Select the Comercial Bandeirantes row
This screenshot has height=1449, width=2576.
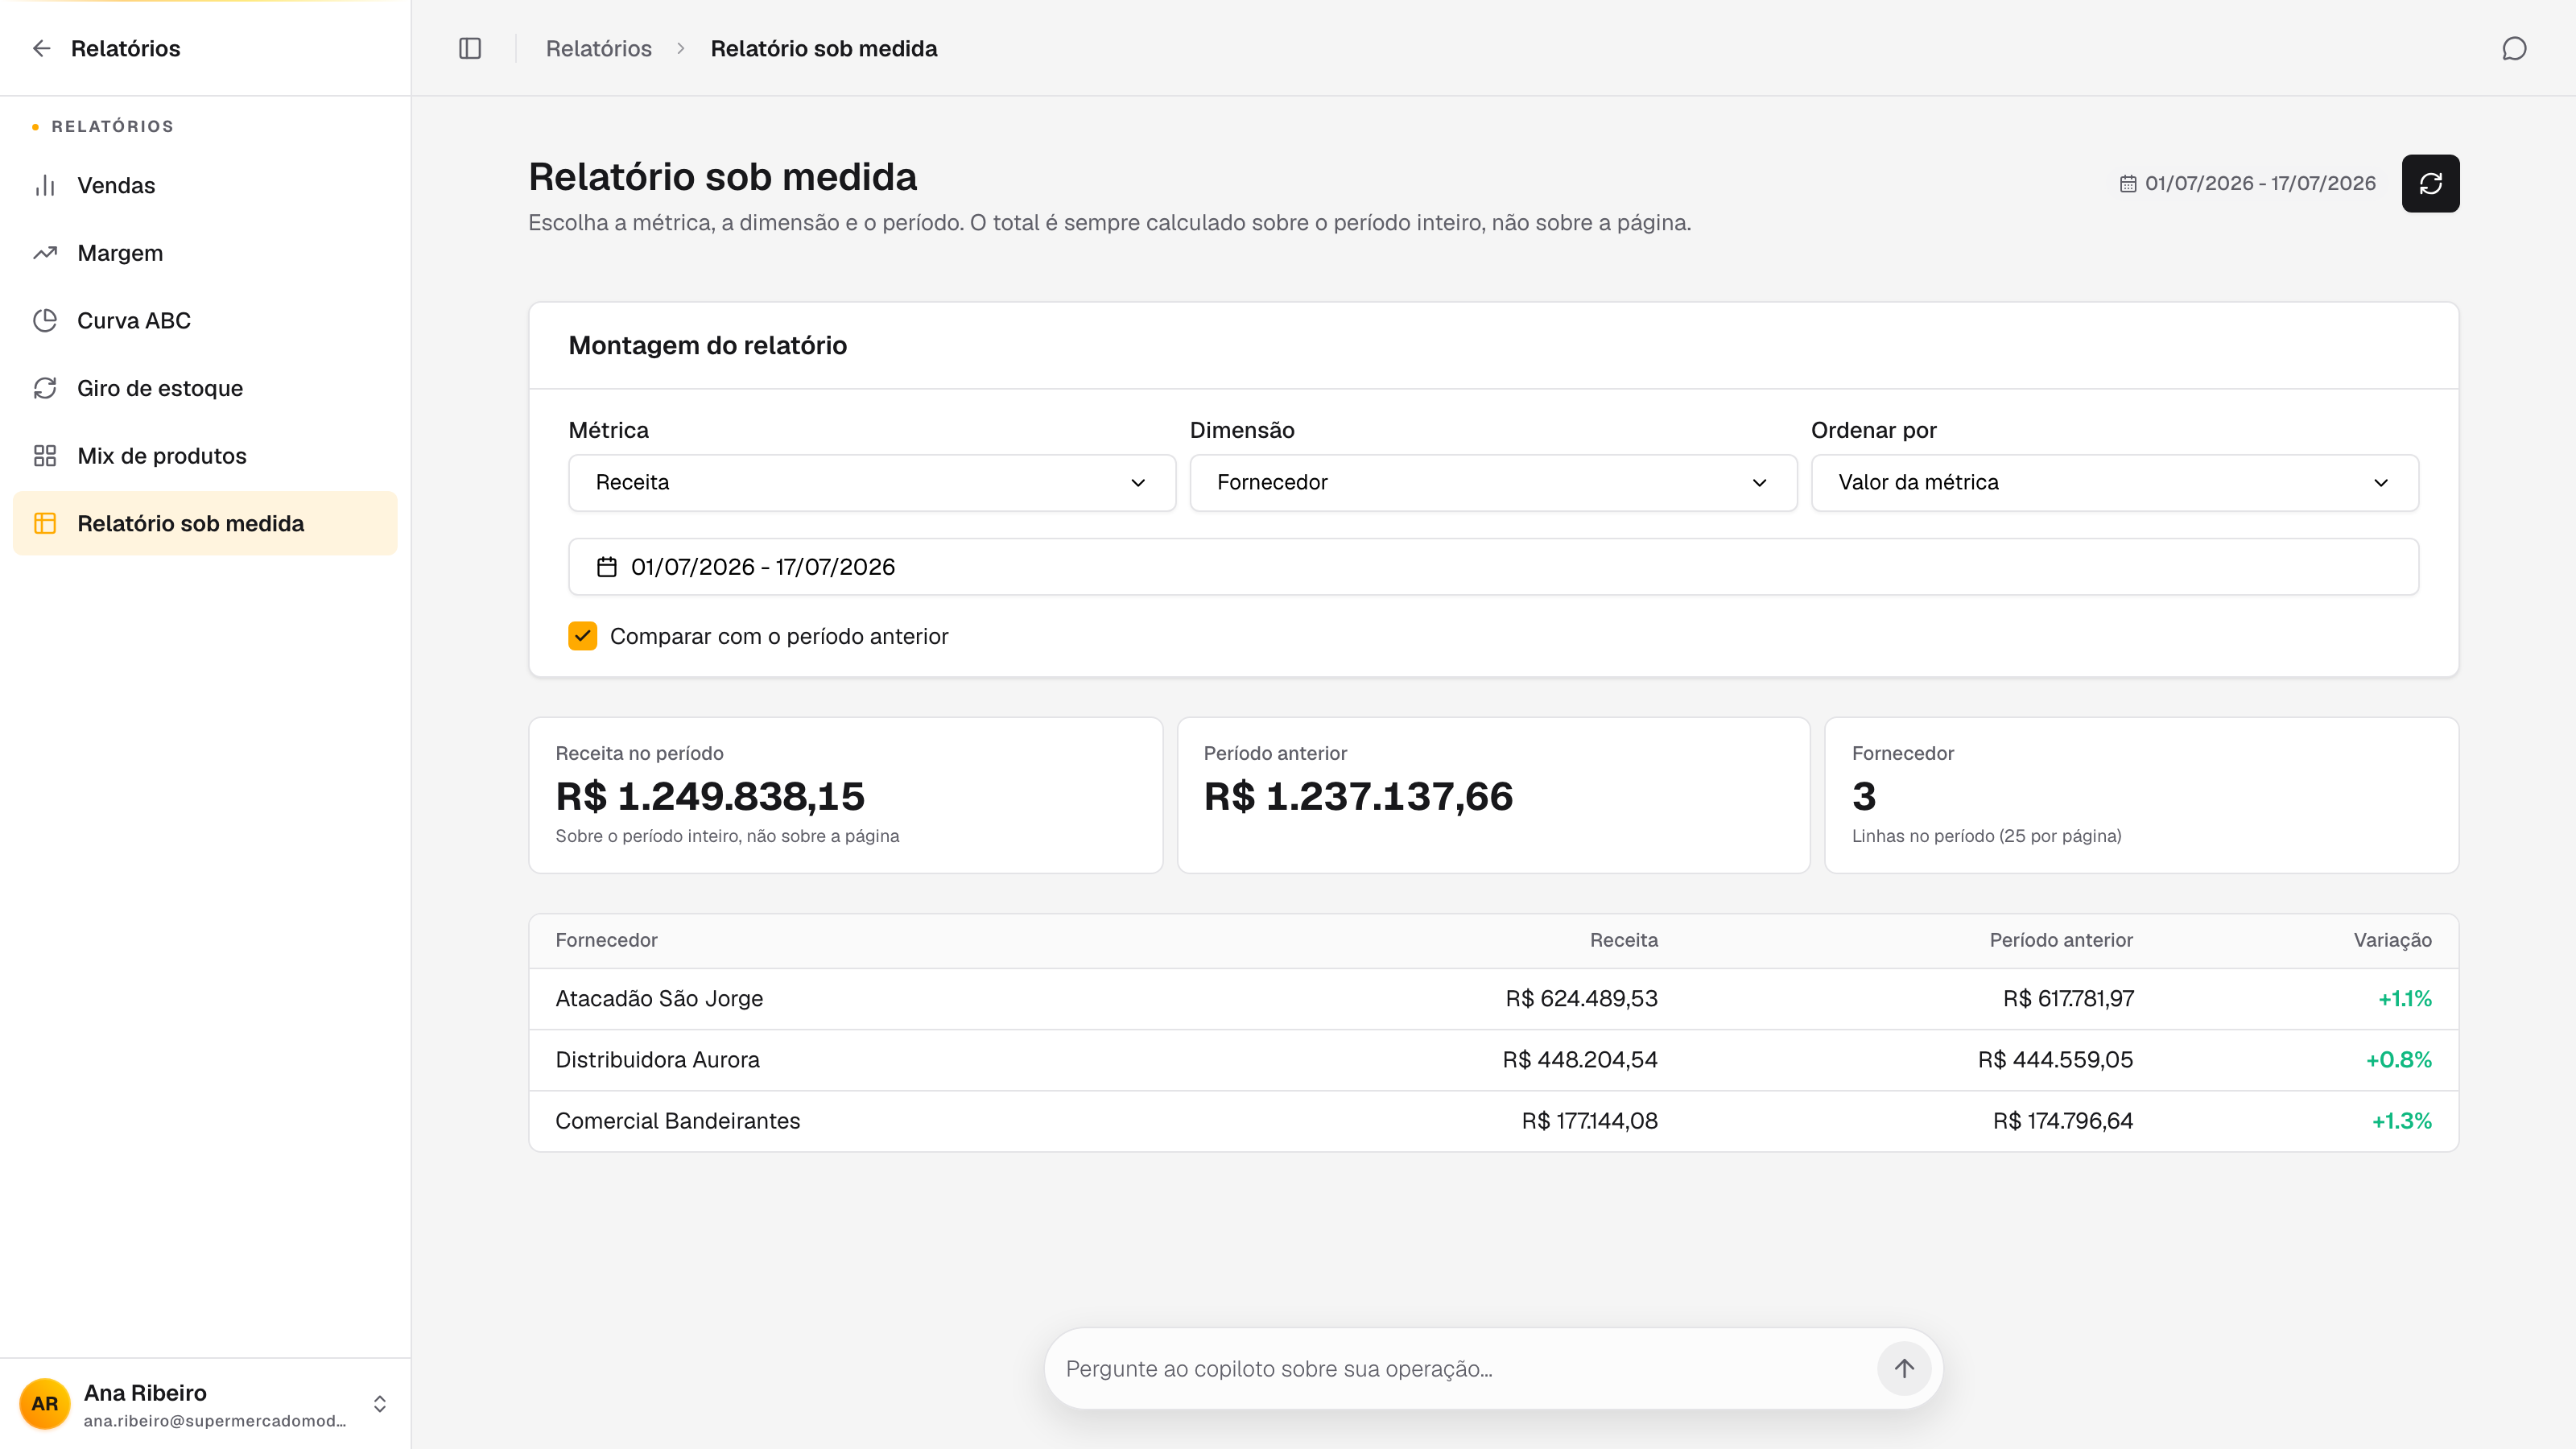(1493, 1121)
